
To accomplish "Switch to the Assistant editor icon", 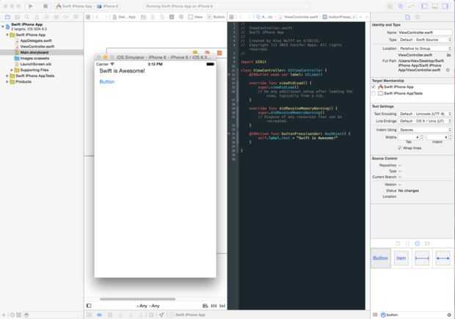I will pos(401,6).
